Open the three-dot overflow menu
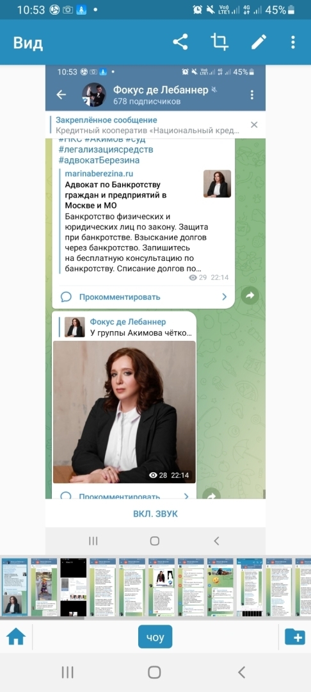The image size is (311, 692). [x=293, y=42]
